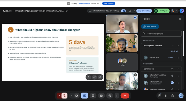Select Mana Aliabadi's video tile
This screenshot has width=186, height=101.
pos(122,24)
